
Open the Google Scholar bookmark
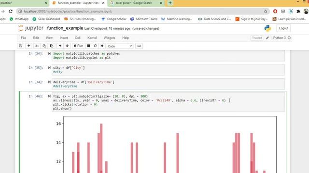pos(114,19)
